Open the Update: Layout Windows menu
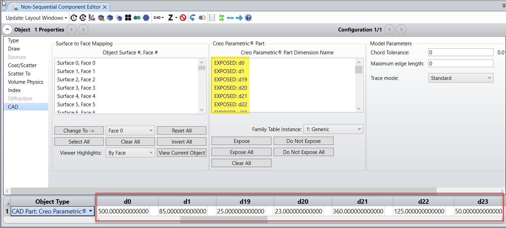Viewport: 506px width, 228px height. click(x=36, y=18)
